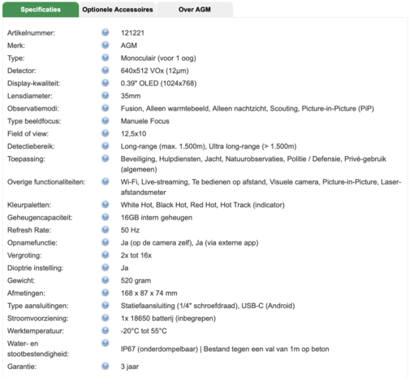
Task: Click the 168 x 87 x 74 mm dimensions
Action: (x=149, y=293)
